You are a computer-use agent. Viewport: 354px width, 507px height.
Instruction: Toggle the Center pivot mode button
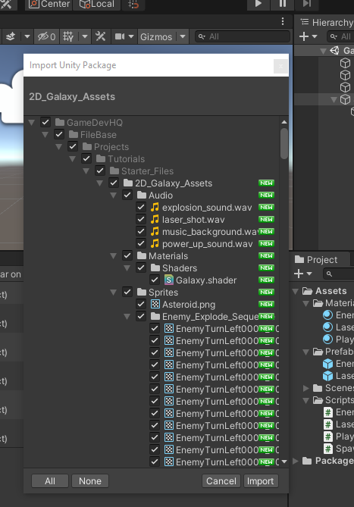49,5
